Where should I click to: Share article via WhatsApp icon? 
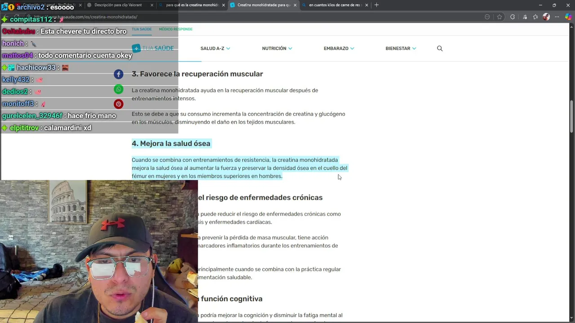coord(119,89)
